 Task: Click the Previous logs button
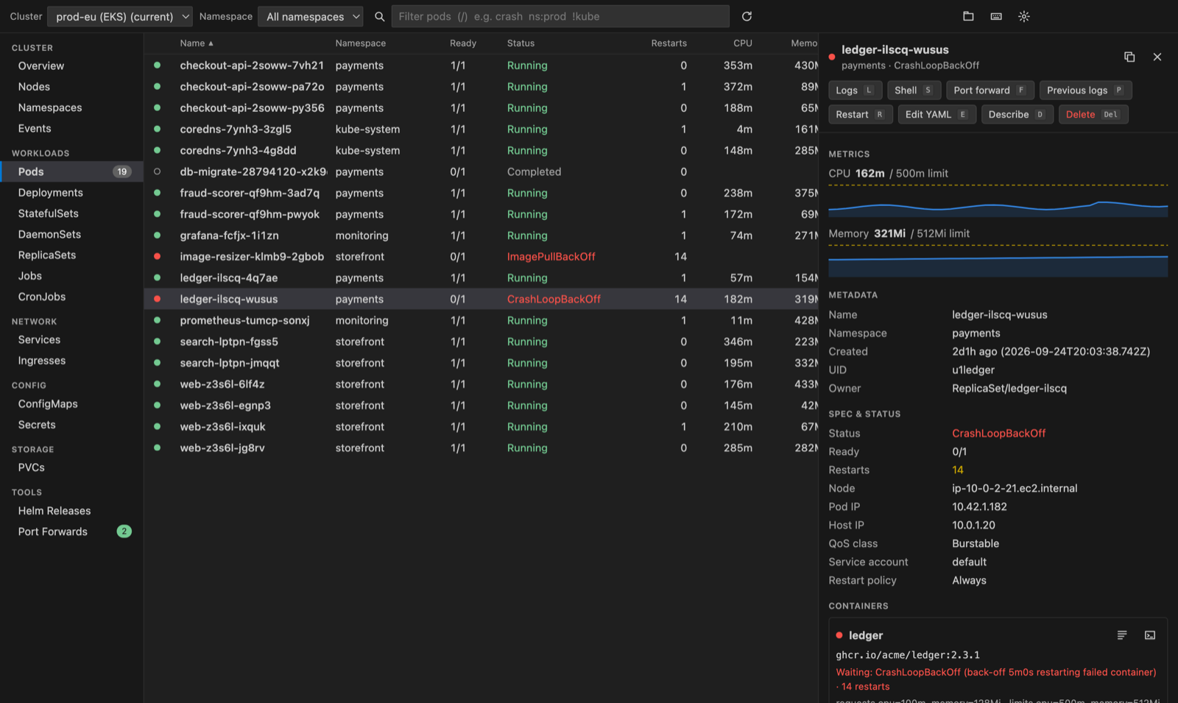coord(1086,90)
